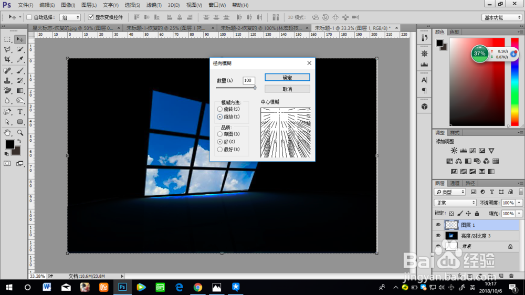The width and height of the screenshot is (525, 295).
Task: Adjust the blur amount slider handle
Action: pyautogui.click(x=255, y=87)
